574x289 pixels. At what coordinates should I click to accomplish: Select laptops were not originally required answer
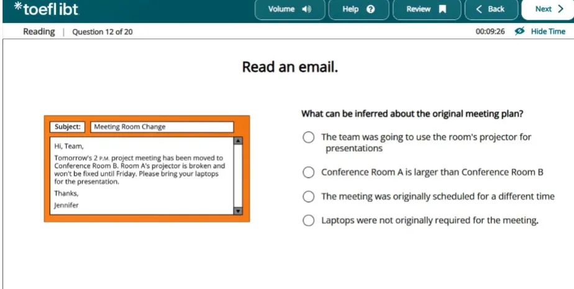tap(309, 220)
